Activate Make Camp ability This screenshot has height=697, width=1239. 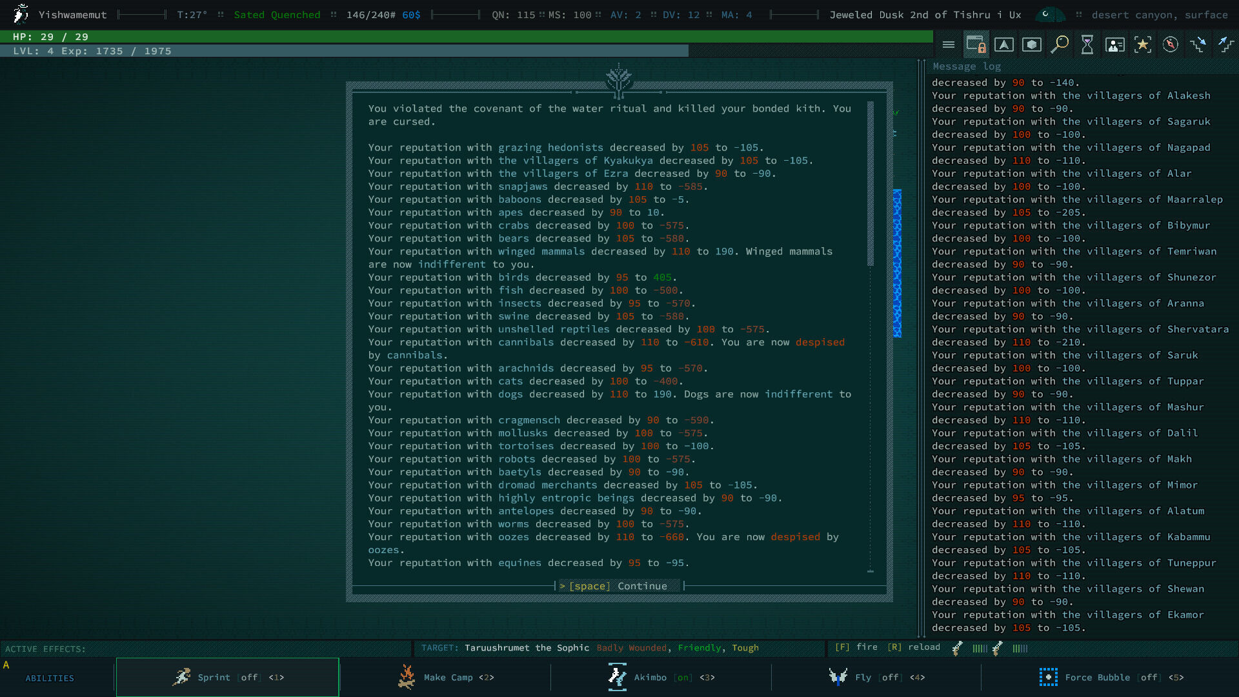point(445,677)
